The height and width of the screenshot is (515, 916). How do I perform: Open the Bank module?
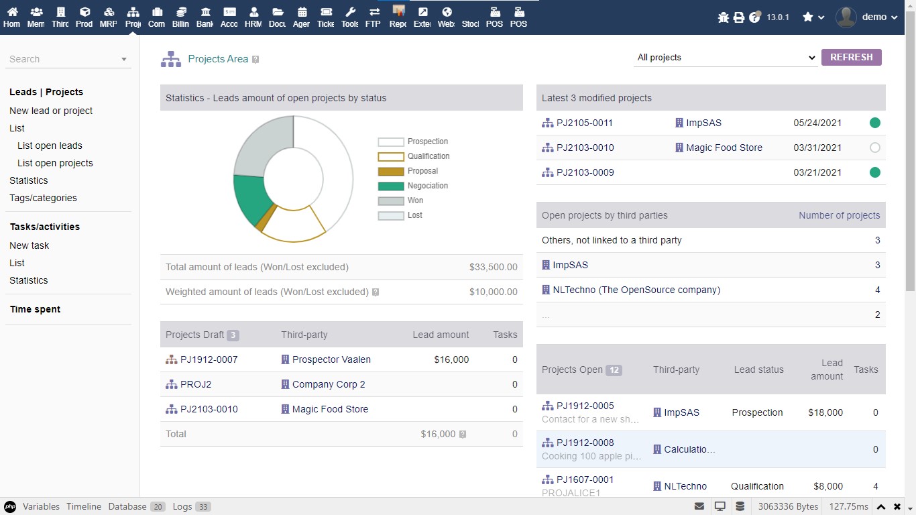(x=205, y=17)
